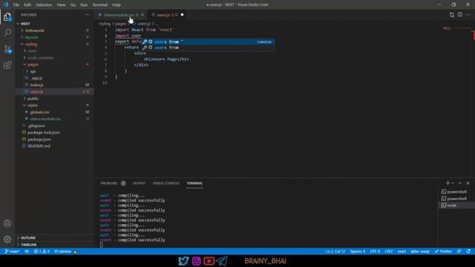Open the File menu
Image resolution: width=475 pixels, height=267 pixels.
pyautogui.click(x=16, y=5)
